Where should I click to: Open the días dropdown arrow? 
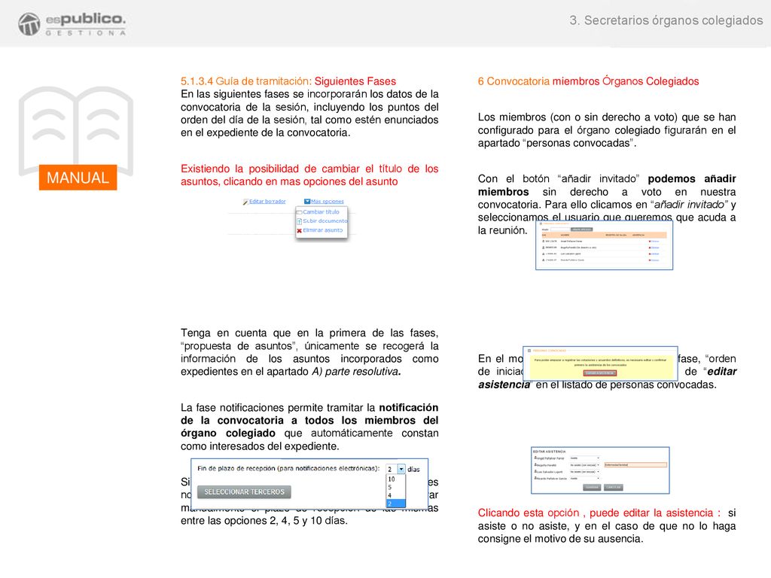[401, 469]
